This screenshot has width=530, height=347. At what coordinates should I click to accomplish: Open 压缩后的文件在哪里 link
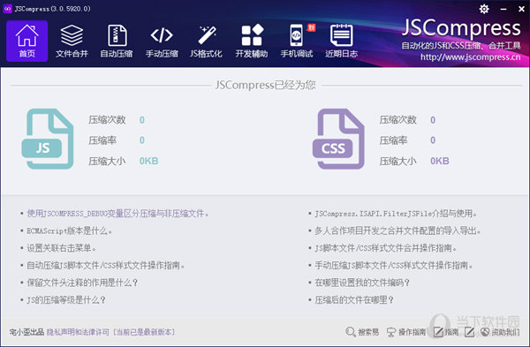click(354, 299)
